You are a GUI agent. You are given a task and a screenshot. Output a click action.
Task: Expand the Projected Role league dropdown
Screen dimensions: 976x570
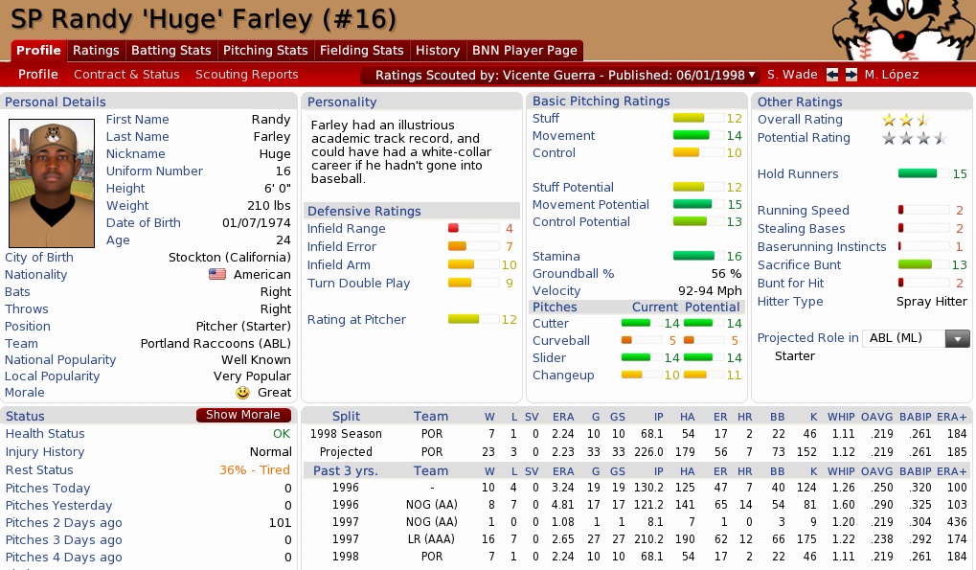click(x=957, y=338)
